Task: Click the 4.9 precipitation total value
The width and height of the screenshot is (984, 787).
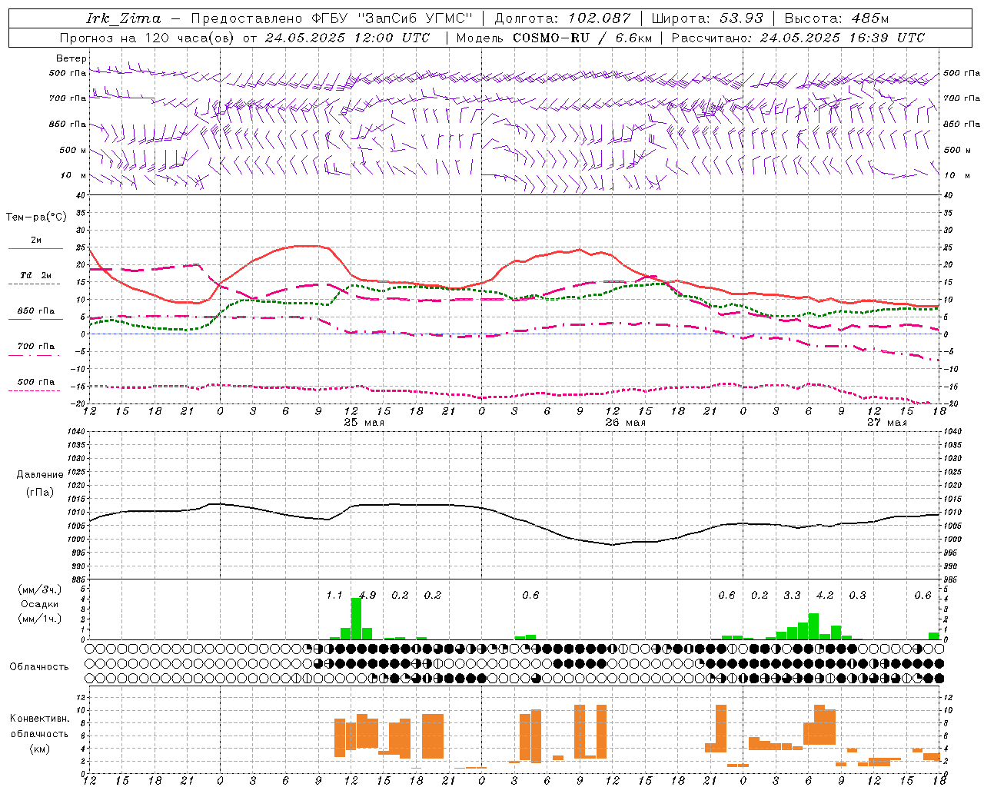Action: point(367,596)
